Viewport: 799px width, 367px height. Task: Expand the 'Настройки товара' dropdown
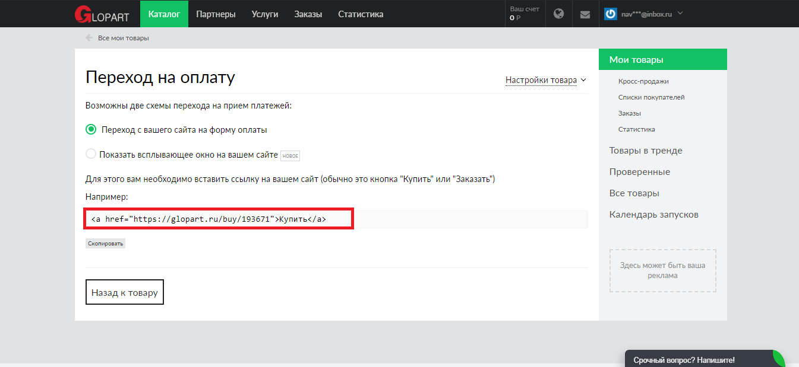545,80
